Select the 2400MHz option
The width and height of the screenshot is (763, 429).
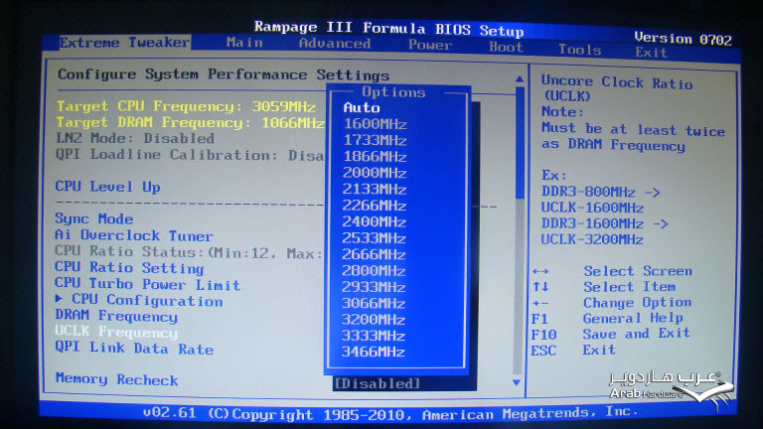(375, 221)
